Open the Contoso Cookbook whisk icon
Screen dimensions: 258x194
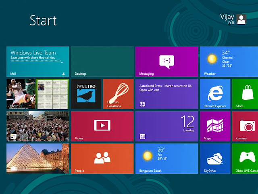click(x=119, y=93)
